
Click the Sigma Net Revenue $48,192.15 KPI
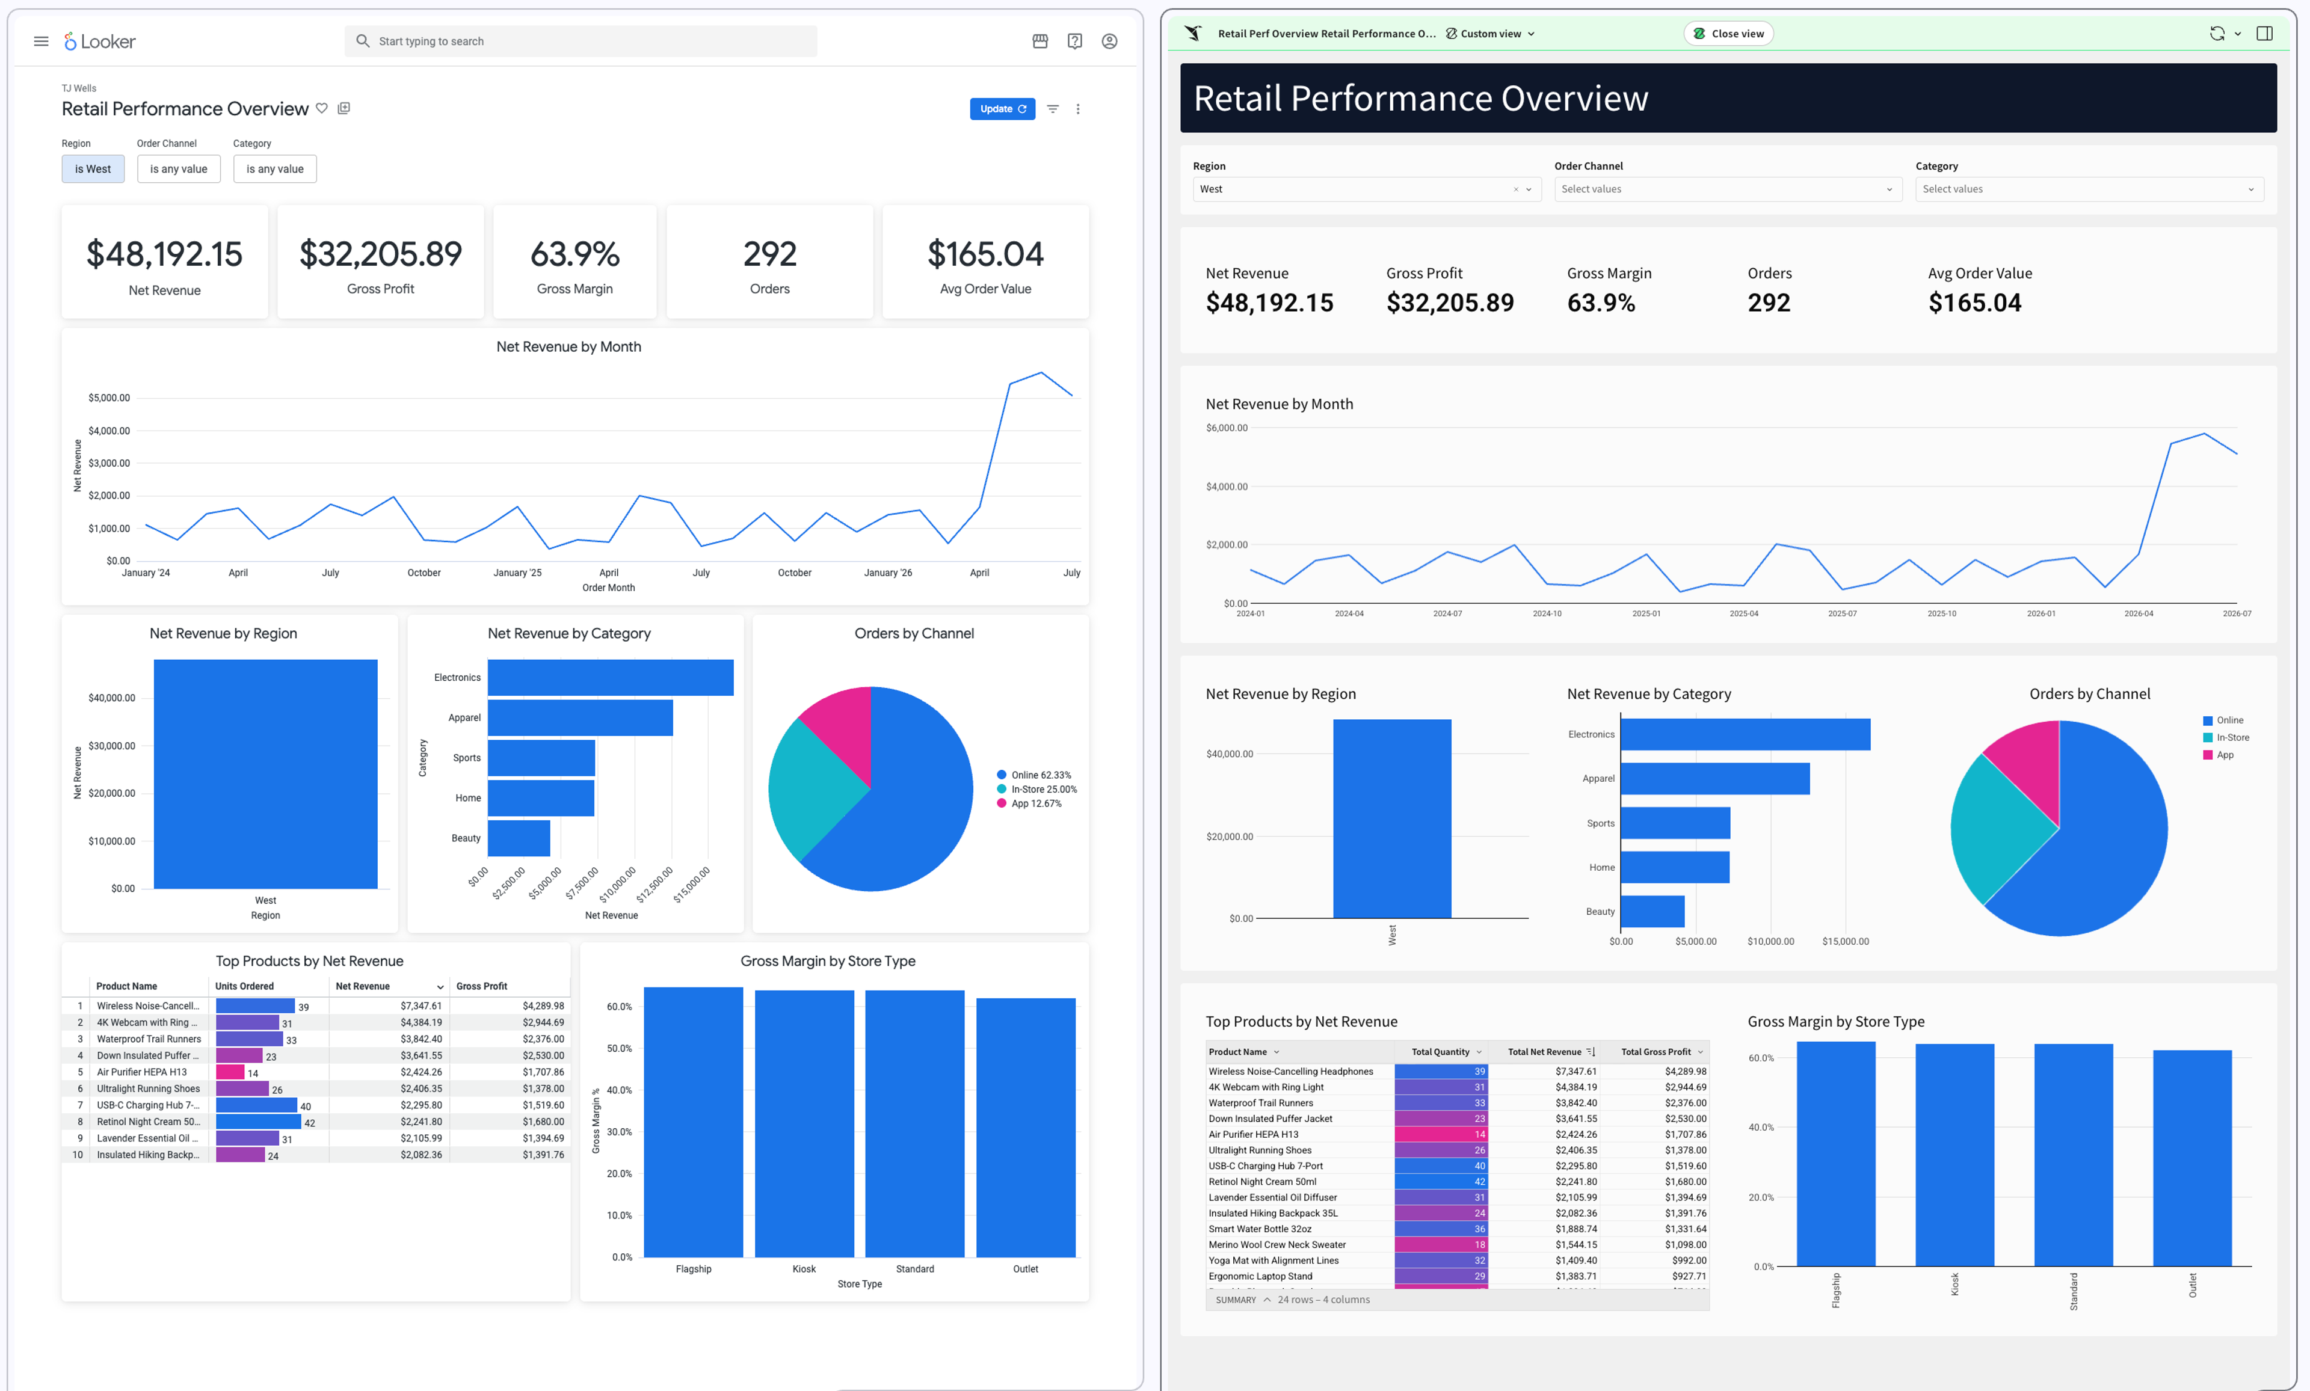pos(1269,290)
